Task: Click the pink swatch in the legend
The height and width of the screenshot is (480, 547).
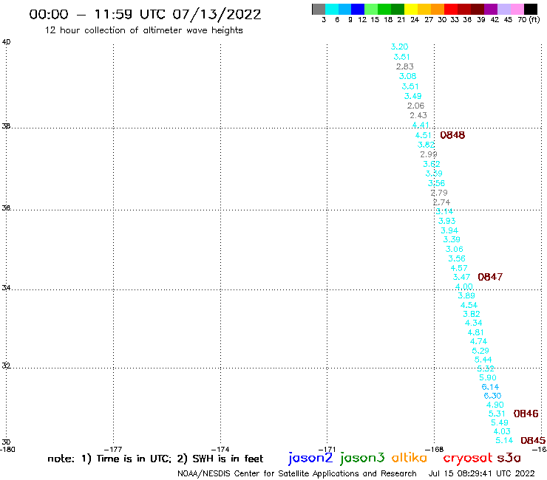Action: coord(517,9)
